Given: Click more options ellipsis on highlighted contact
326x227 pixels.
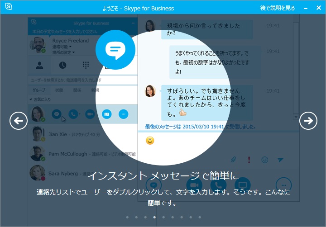Looking at the screenshot, I should click(123, 114).
